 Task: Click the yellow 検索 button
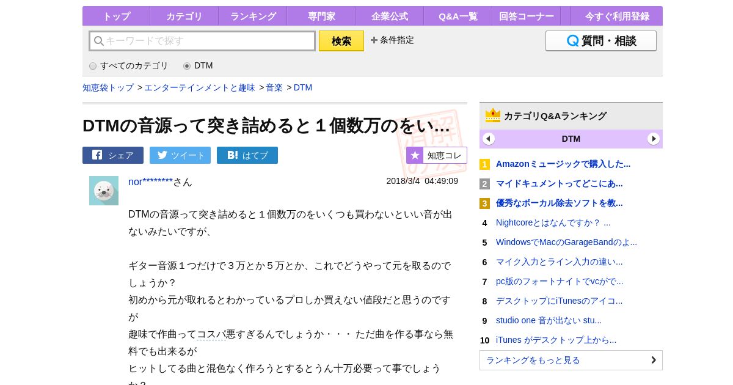coord(341,41)
